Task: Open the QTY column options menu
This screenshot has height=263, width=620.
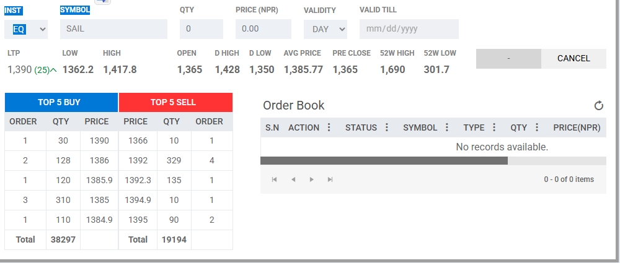Action: [536, 127]
